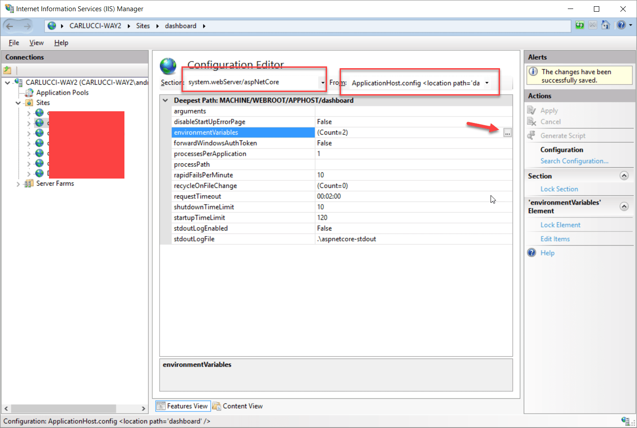
Task: Expand the Server Farms tree node
Action: point(18,184)
